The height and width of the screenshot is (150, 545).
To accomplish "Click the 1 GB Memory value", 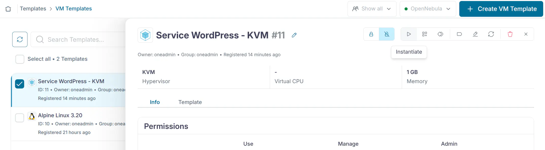I will [412, 72].
